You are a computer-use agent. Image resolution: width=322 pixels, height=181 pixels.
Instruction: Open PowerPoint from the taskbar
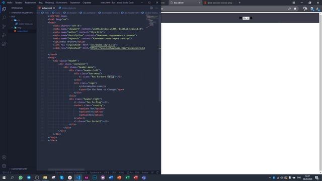119,177
